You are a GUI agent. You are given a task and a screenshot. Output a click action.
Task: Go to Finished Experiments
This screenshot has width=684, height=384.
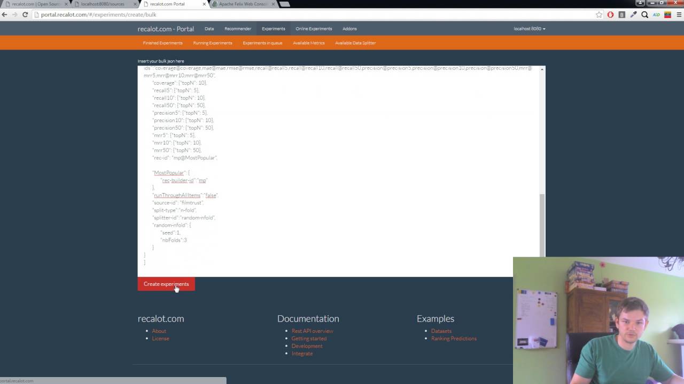tap(162, 43)
